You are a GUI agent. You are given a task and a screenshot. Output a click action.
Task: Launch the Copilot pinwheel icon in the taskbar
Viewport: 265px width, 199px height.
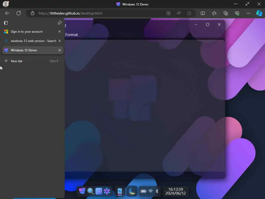pos(107,191)
